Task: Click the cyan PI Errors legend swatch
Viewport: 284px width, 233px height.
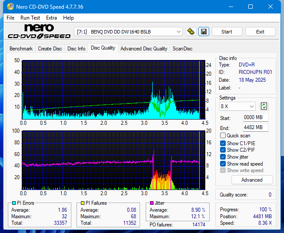Action: tap(13, 203)
